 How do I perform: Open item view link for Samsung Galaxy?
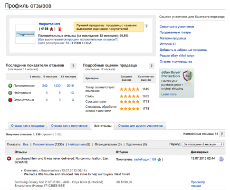pos(198,184)
